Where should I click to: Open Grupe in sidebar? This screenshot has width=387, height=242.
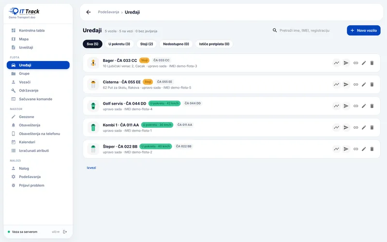[x=38, y=74]
